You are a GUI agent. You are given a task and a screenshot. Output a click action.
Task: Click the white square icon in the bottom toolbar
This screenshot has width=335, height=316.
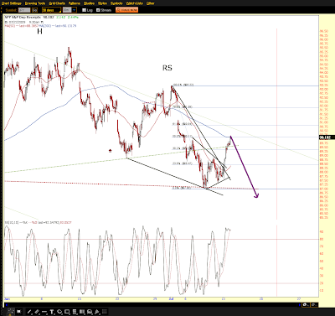coord(19,311)
